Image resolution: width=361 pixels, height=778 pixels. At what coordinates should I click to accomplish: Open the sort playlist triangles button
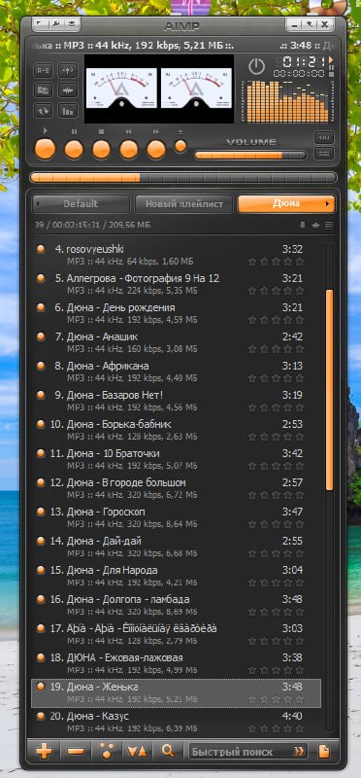138,751
